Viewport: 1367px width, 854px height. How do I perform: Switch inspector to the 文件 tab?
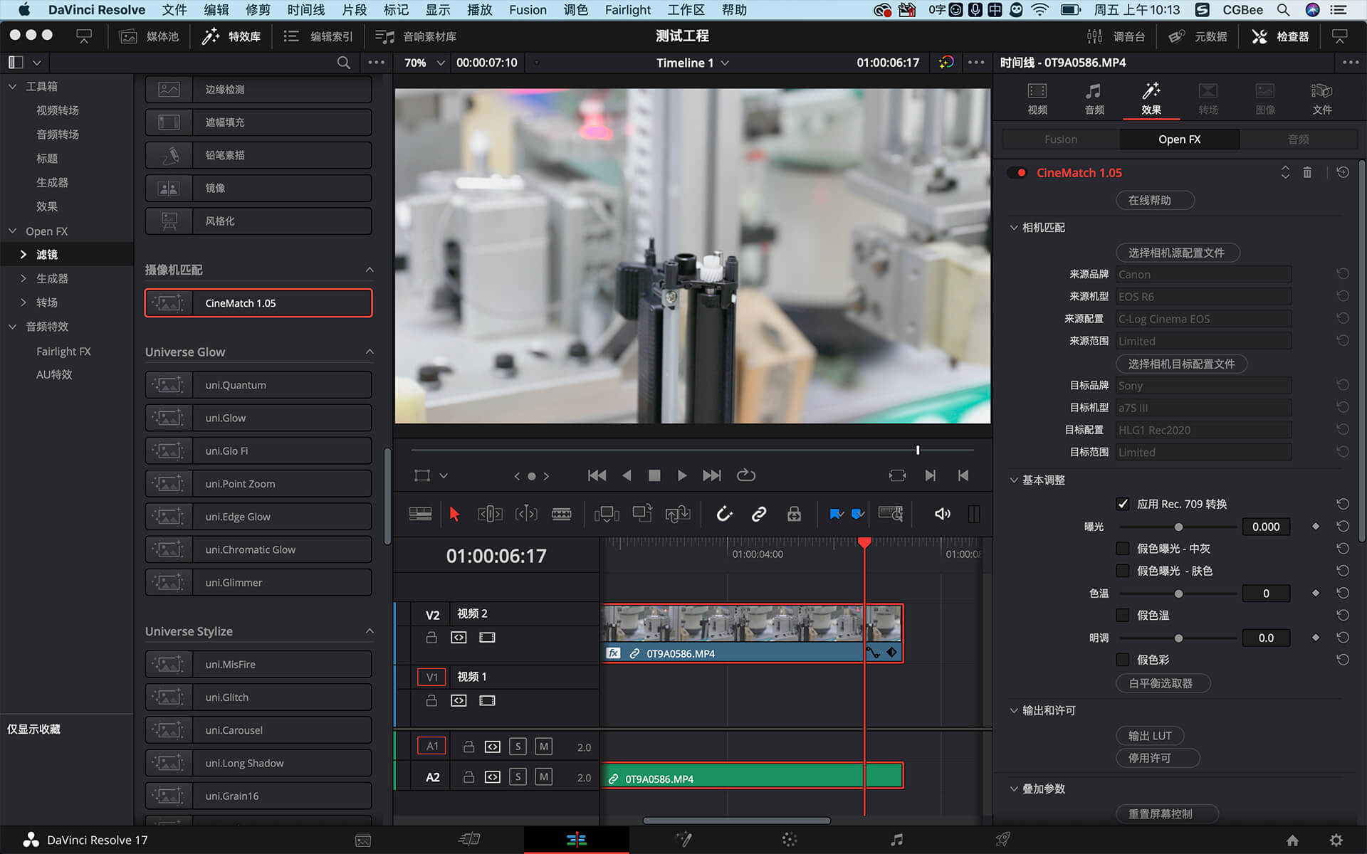1322,99
